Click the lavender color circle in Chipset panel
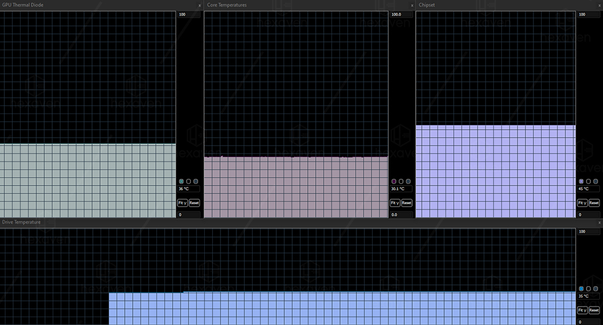Image resolution: width=603 pixels, height=325 pixels. coord(582,181)
